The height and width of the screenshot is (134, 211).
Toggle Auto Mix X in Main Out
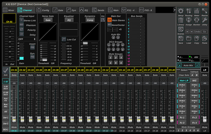113,38
